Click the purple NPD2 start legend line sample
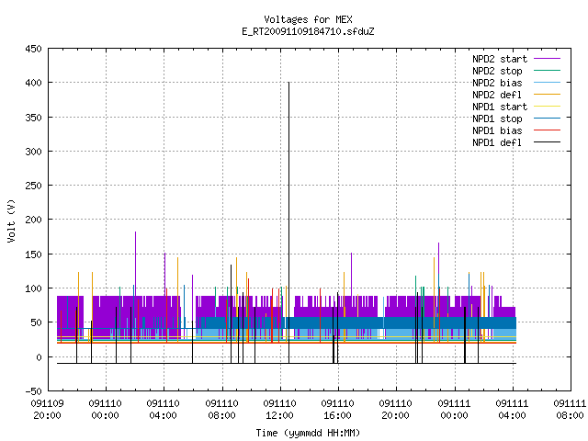The image size is (588, 441). point(547,59)
